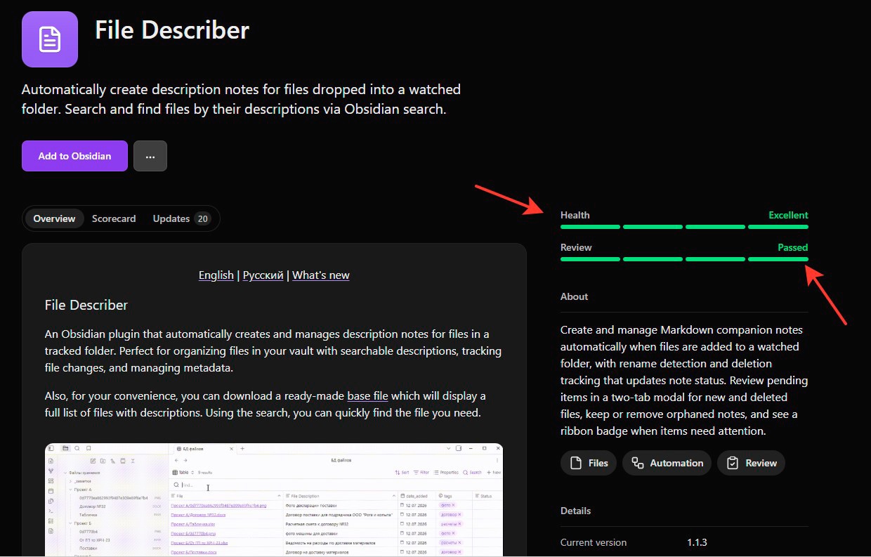Screen dimensions: 871x557
Task: Click the Add to Obsidian button
Action: click(74, 156)
